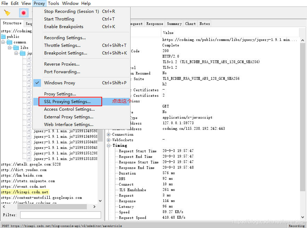Image resolution: width=307 pixels, height=228 pixels.
Task: Click the overview panel vertical scrollbar
Action: click(303, 117)
